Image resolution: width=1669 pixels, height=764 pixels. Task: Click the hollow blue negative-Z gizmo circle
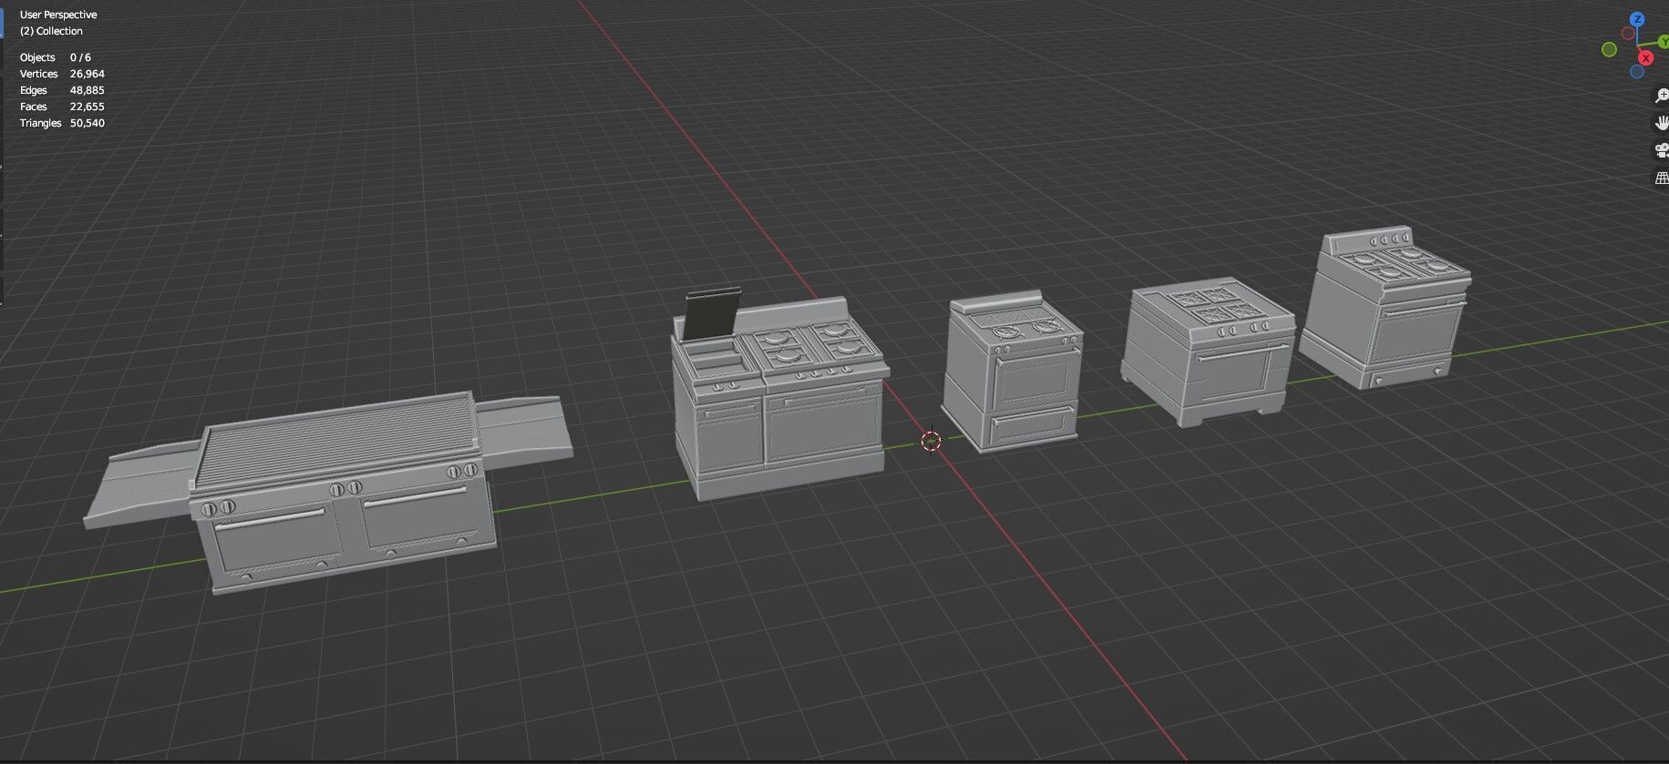click(1637, 71)
